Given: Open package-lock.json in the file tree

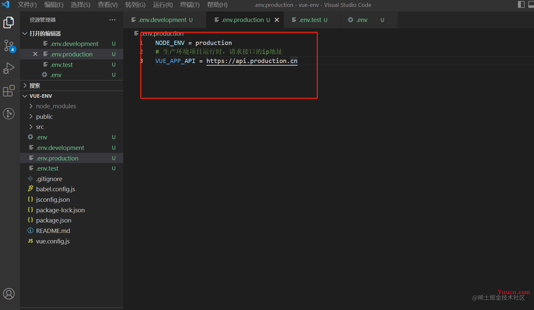Looking at the screenshot, I should (x=72, y=210).
